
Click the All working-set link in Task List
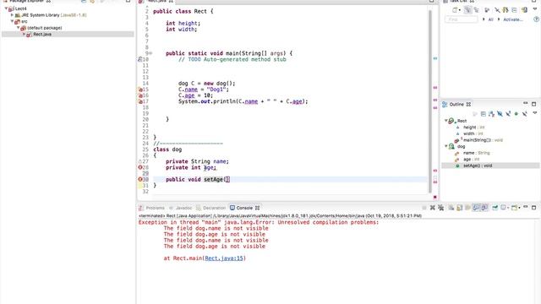tap(490, 19)
